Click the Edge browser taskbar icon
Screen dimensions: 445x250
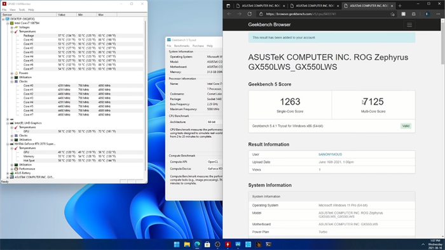pos(197,244)
